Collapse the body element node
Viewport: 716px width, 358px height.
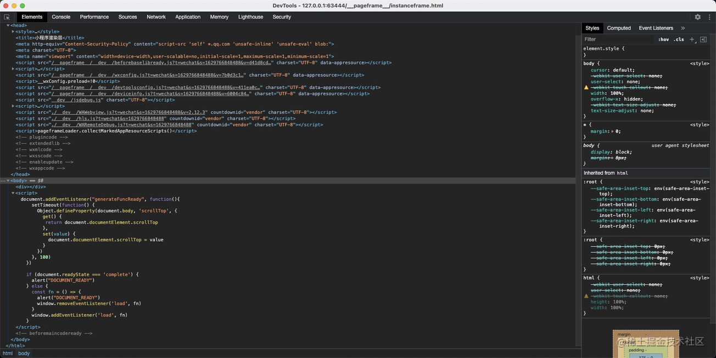[8, 180]
